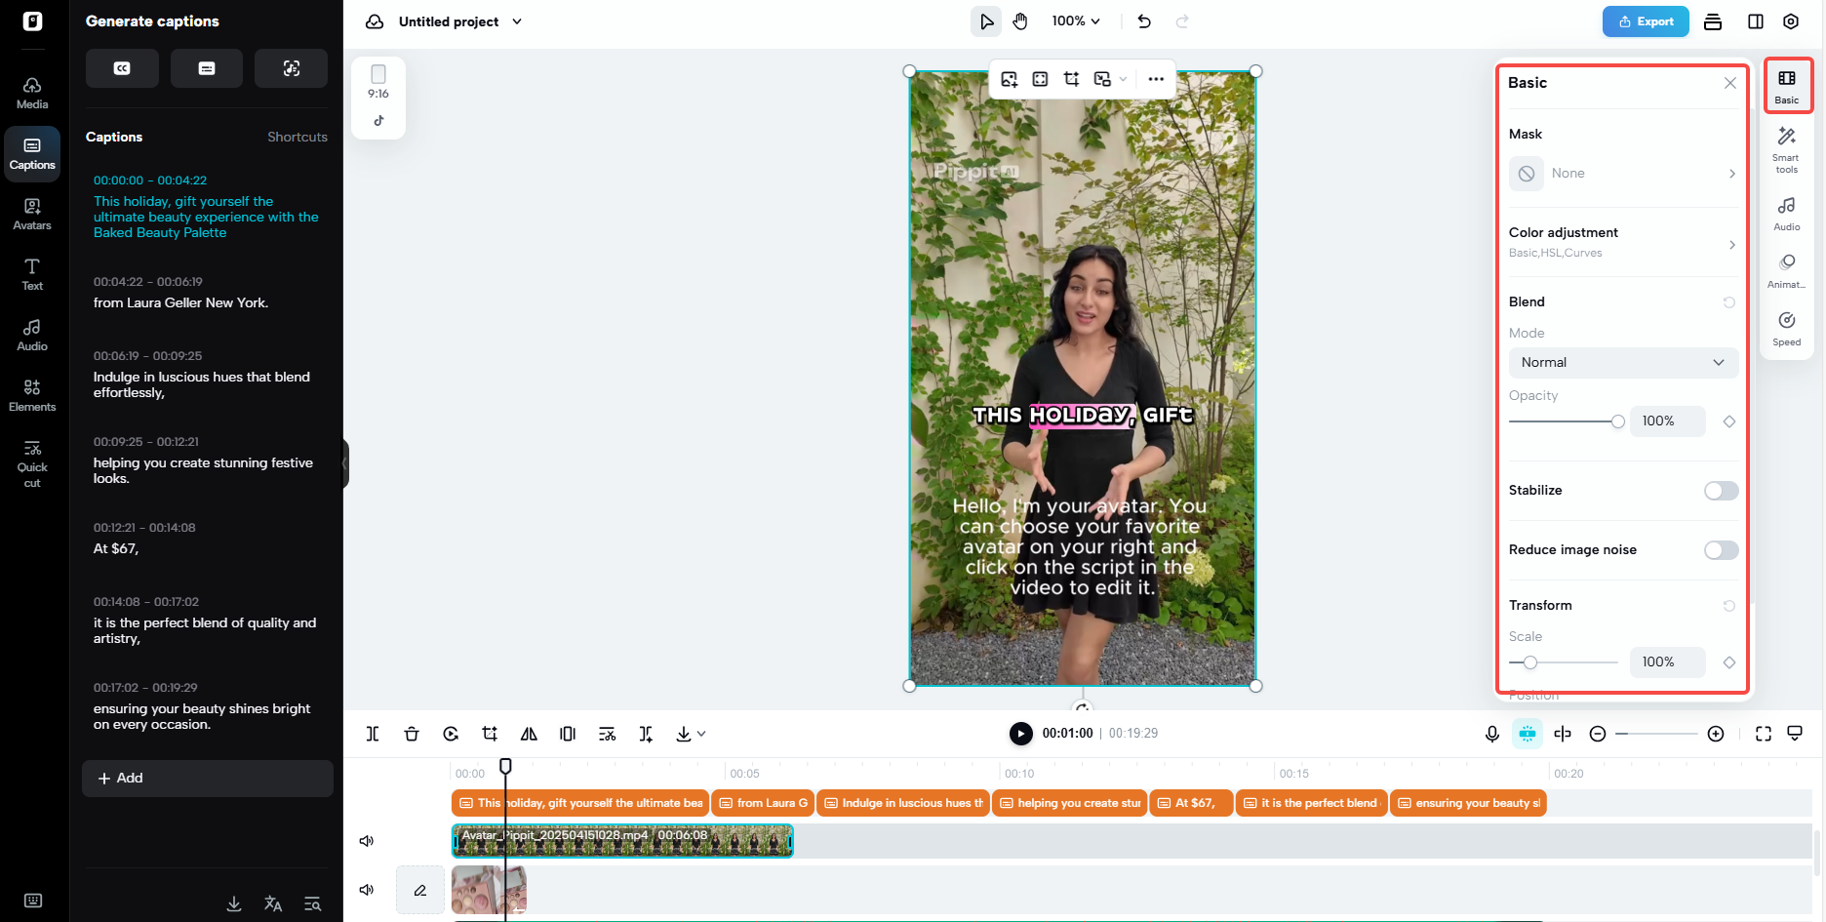The height and width of the screenshot is (922, 1826).
Task: Click the auto captions CC icon button
Action: (122, 68)
